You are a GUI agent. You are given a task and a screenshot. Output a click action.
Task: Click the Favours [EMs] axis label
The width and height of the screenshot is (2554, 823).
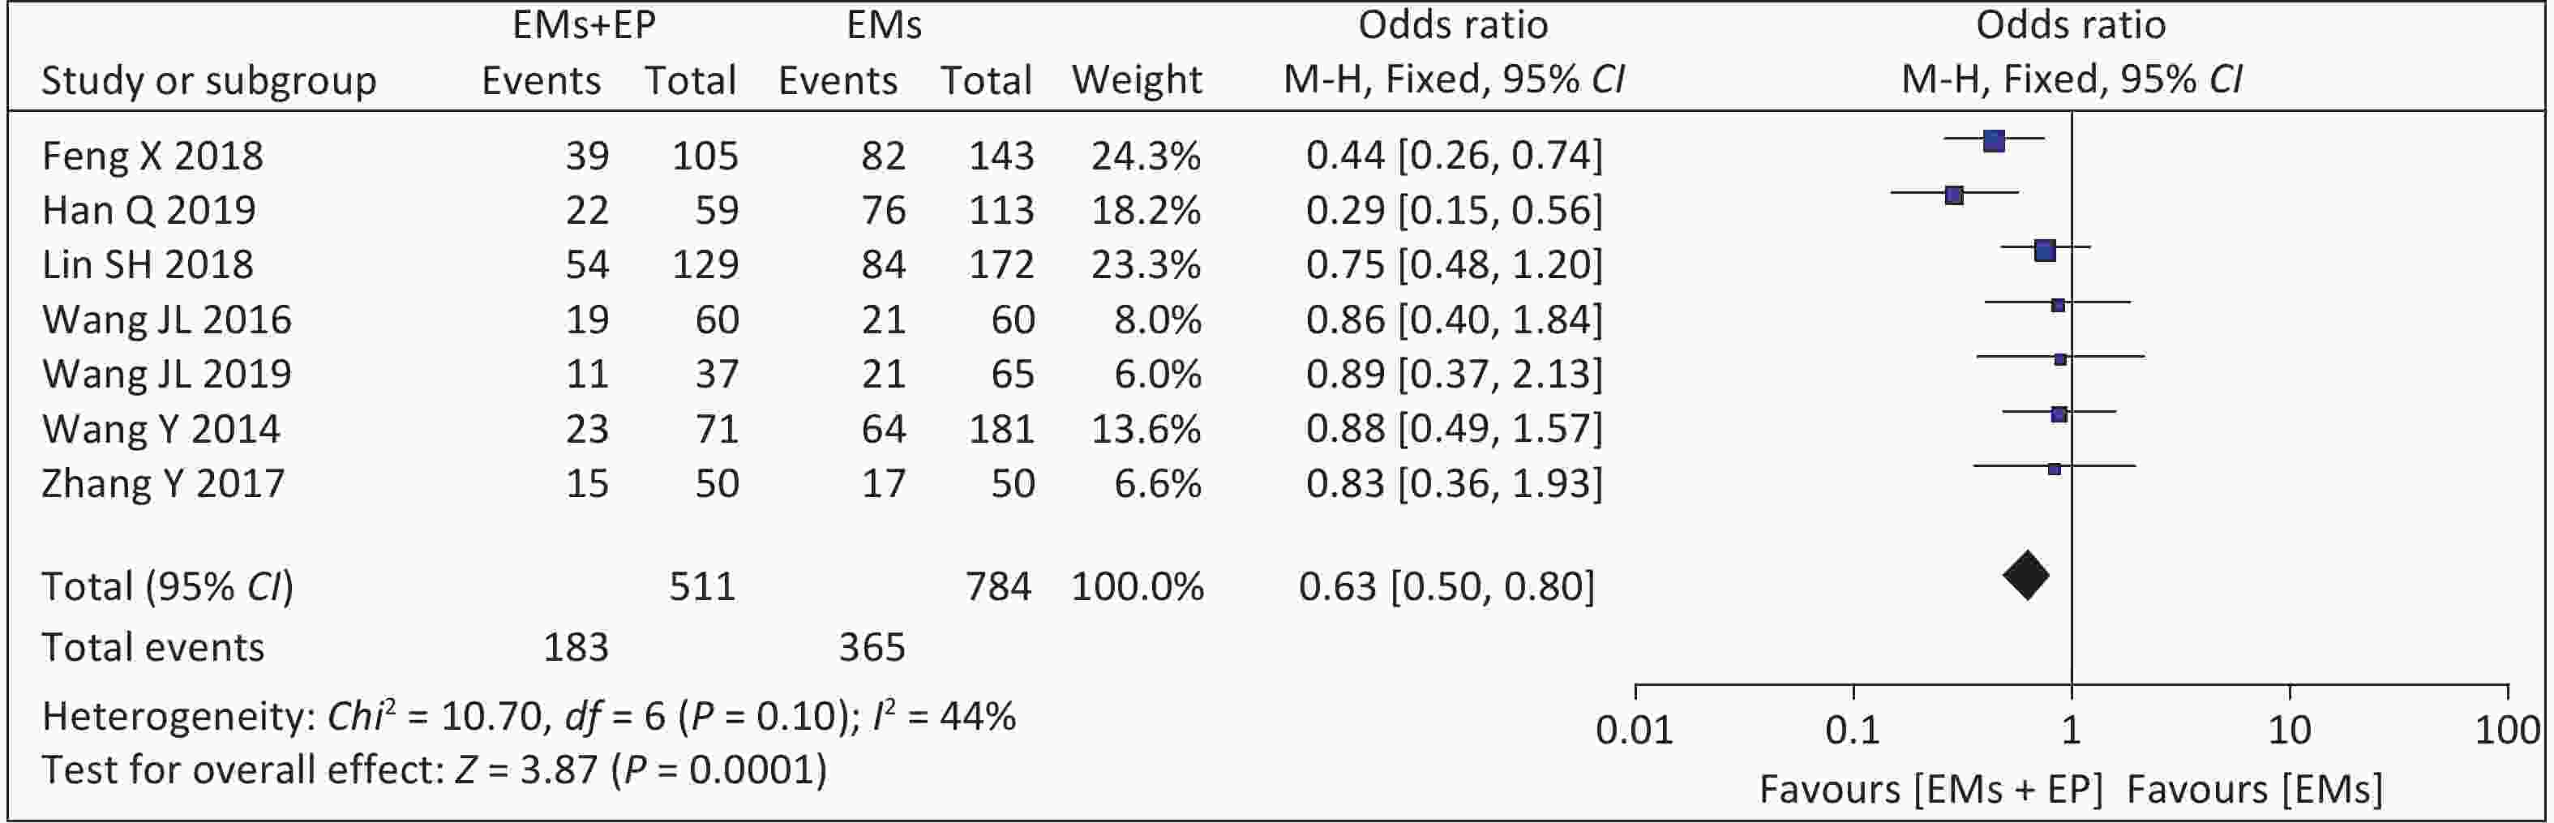[x=2255, y=789]
